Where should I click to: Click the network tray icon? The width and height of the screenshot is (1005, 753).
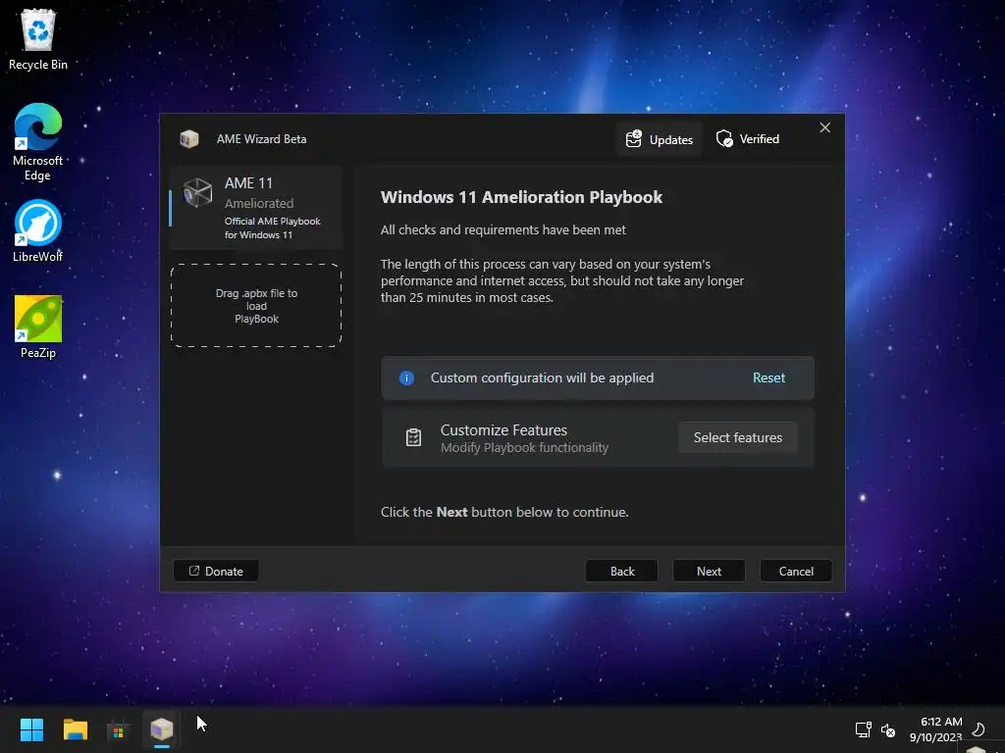[864, 729]
